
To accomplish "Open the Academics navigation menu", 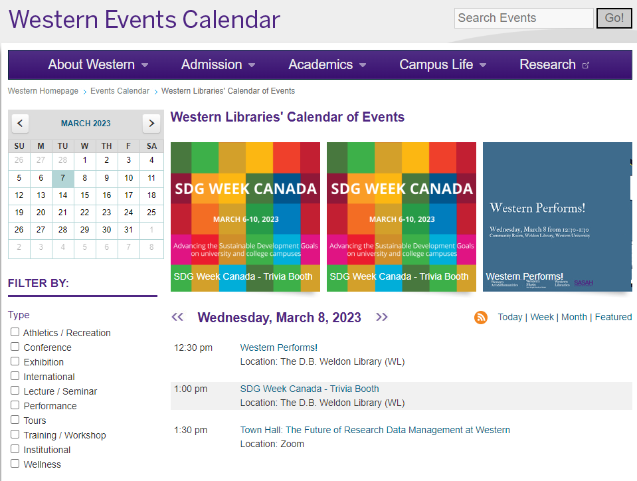I will click(x=327, y=64).
